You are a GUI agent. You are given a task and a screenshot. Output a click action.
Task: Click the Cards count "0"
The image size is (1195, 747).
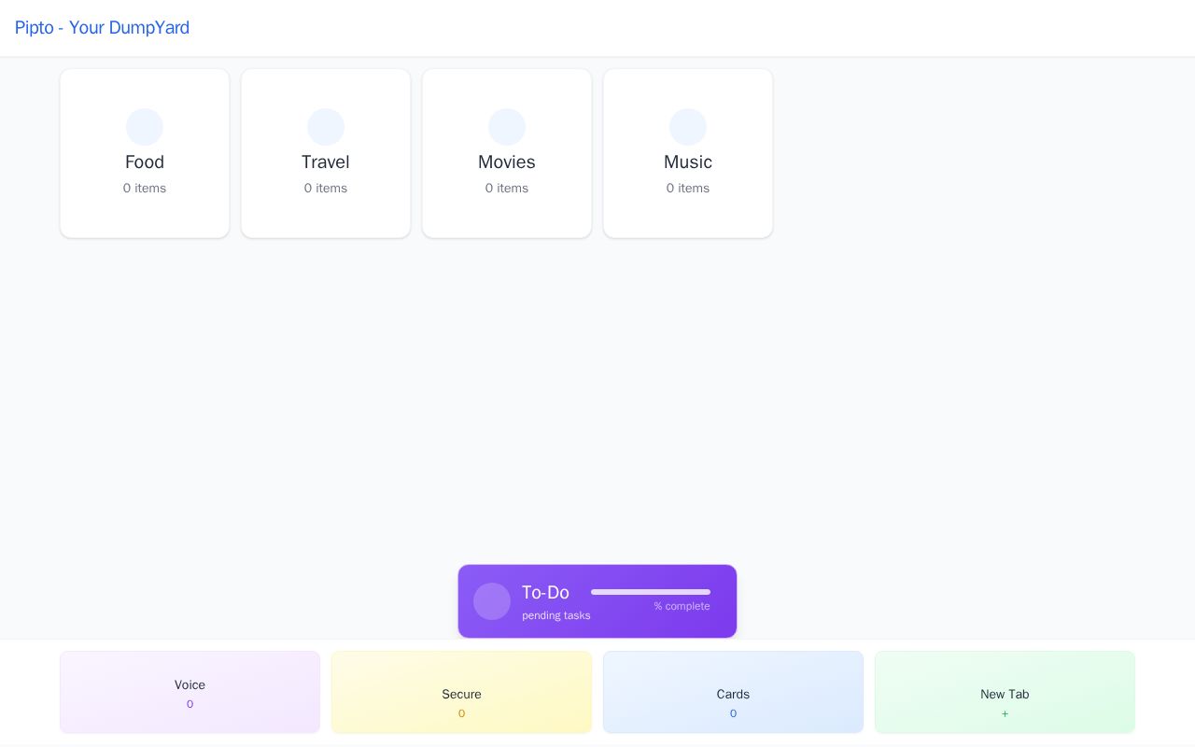(x=733, y=714)
